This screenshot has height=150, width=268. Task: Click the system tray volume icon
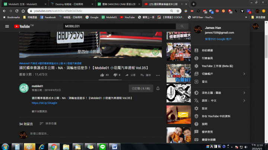pyautogui.click(x=246, y=147)
